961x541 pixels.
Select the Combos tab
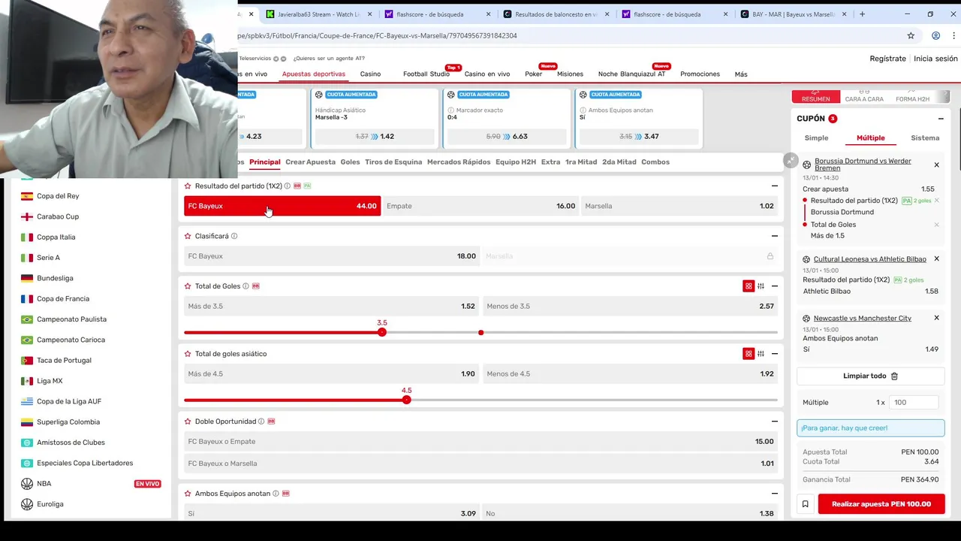655,162
